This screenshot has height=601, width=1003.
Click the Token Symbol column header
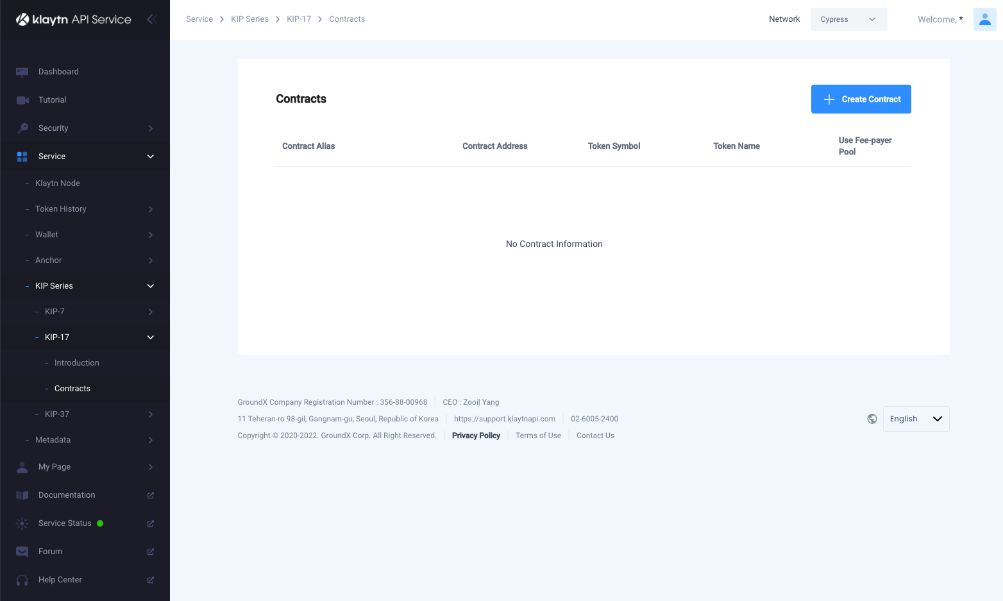(x=614, y=146)
